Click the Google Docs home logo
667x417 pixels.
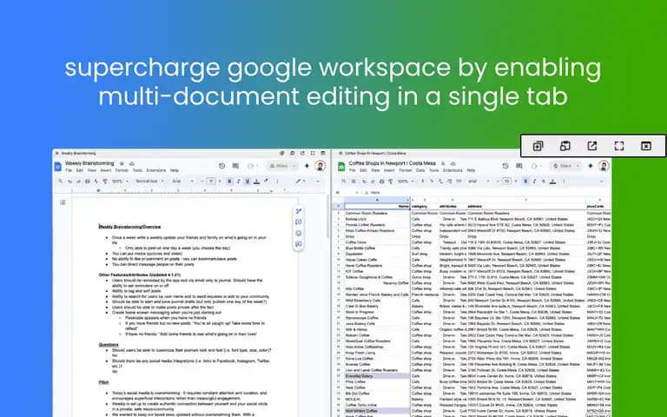58,167
